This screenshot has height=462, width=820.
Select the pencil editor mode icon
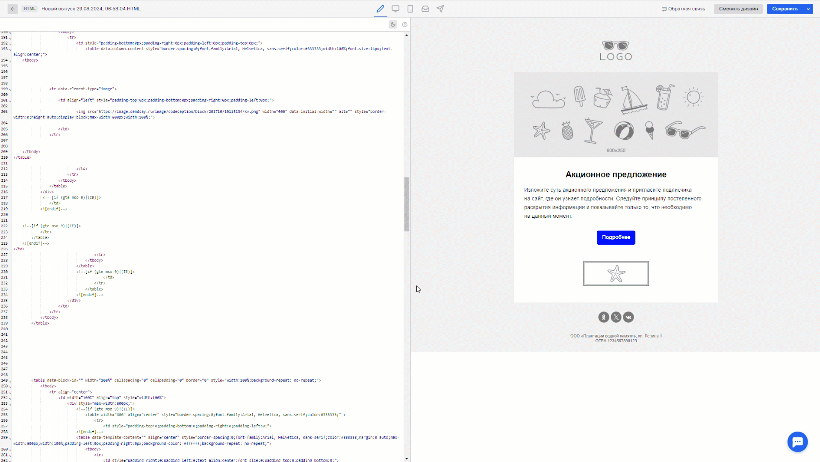pyautogui.click(x=380, y=9)
